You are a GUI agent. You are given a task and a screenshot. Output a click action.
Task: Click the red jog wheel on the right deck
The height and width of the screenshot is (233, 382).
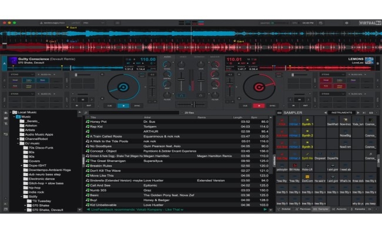coord(259,87)
